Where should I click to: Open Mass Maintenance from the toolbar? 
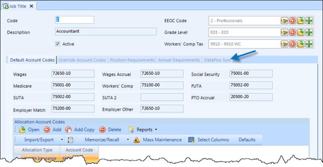tap(157, 140)
